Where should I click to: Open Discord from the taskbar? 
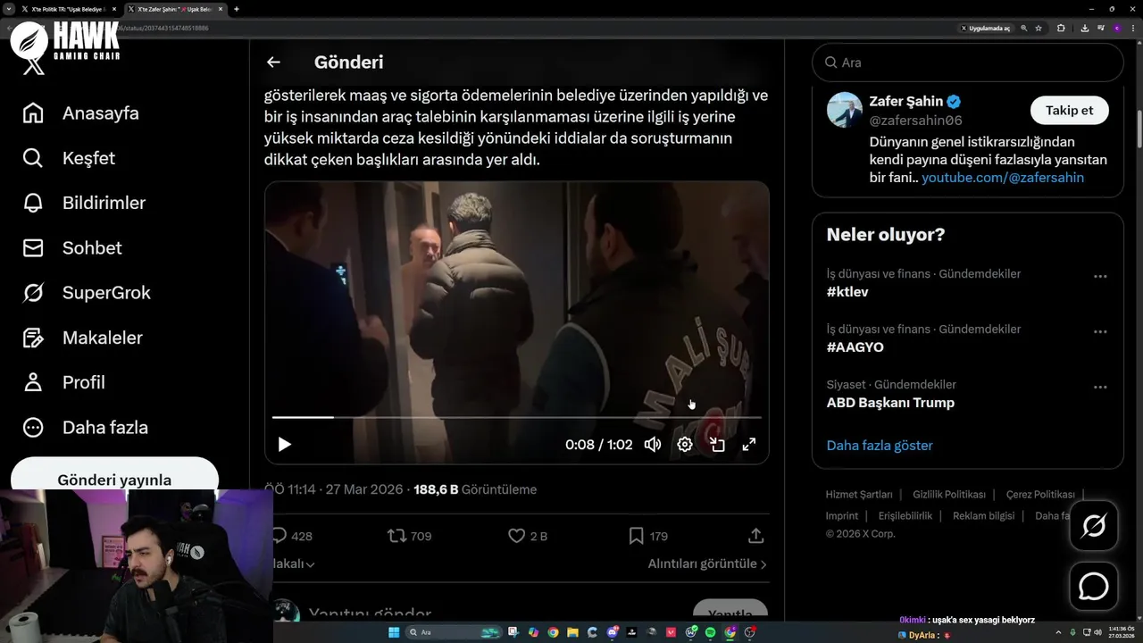coord(613,632)
